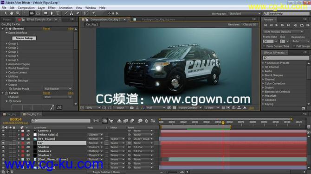Enable the Draft 3D icon

[x=111, y=121]
